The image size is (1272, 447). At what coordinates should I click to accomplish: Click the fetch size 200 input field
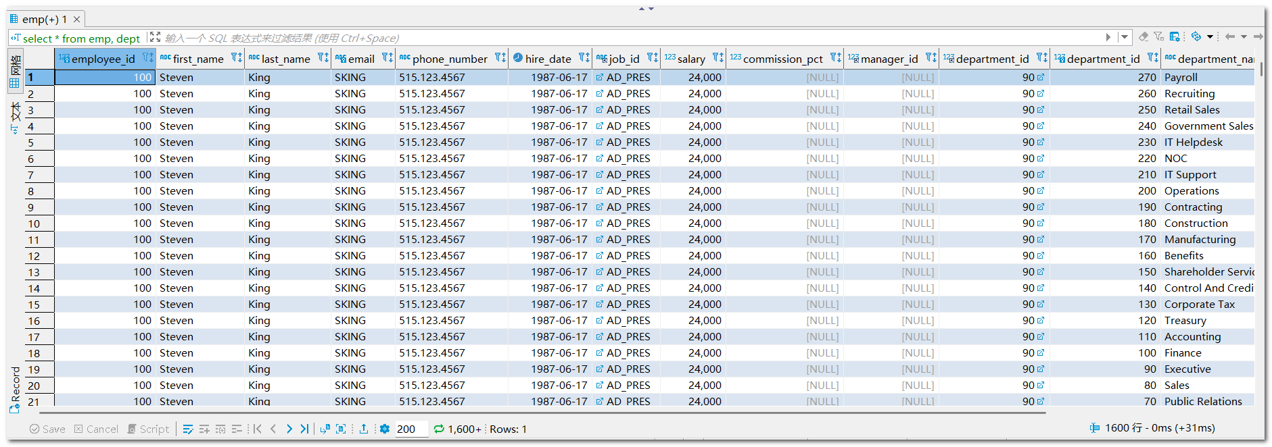click(x=411, y=429)
